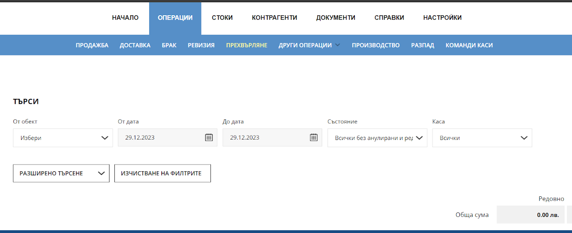
Task: Open the Прехвърляне submenu item
Action: [247, 45]
